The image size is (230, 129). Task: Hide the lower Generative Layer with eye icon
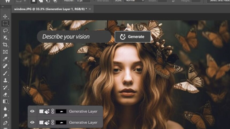coord(32,122)
